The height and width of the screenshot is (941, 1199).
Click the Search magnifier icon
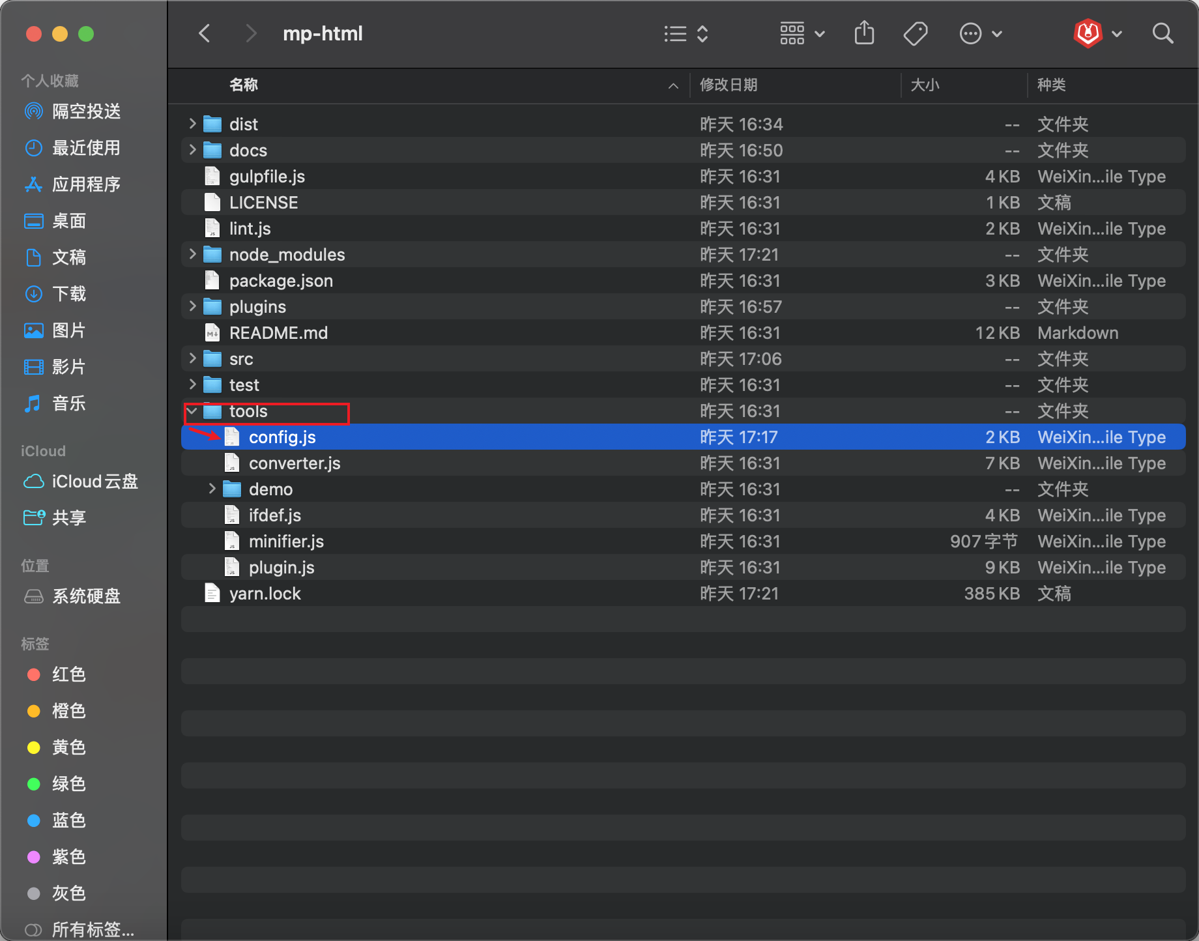tap(1163, 33)
